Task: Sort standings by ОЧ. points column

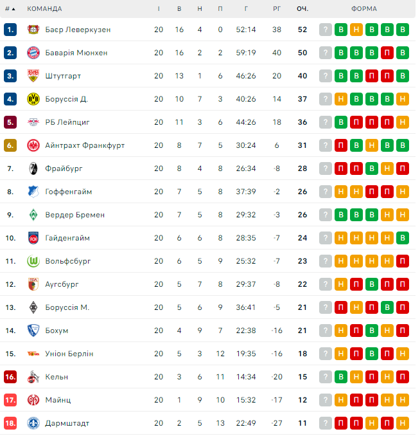Action: (302, 9)
